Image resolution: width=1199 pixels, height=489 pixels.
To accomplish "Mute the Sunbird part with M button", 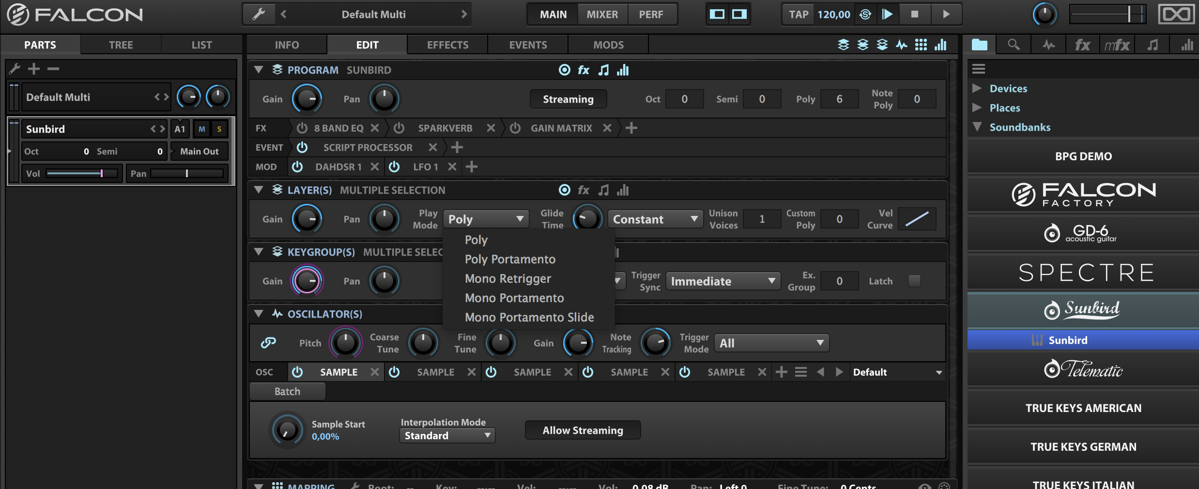I will (x=202, y=129).
